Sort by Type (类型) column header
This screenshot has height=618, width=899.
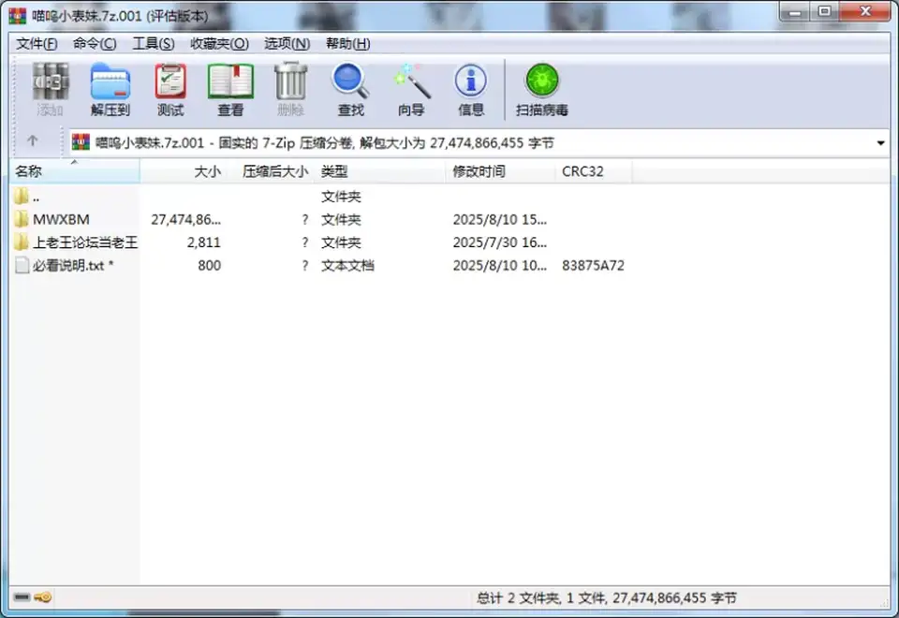click(379, 171)
